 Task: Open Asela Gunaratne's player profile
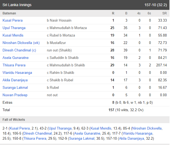click(15, 58)
